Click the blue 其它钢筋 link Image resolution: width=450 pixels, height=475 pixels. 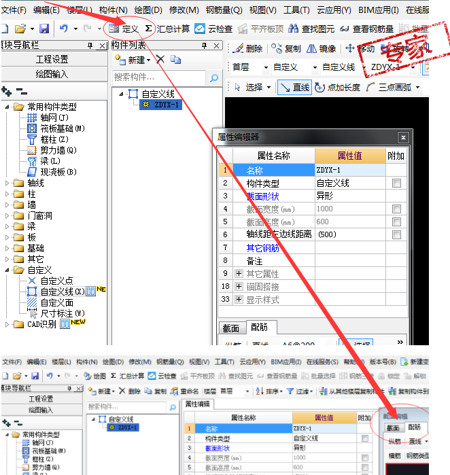[262, 248]
